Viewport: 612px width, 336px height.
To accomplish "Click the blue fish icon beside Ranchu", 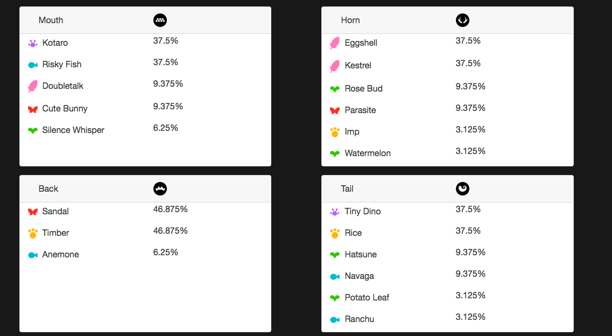I will [335, 319].
